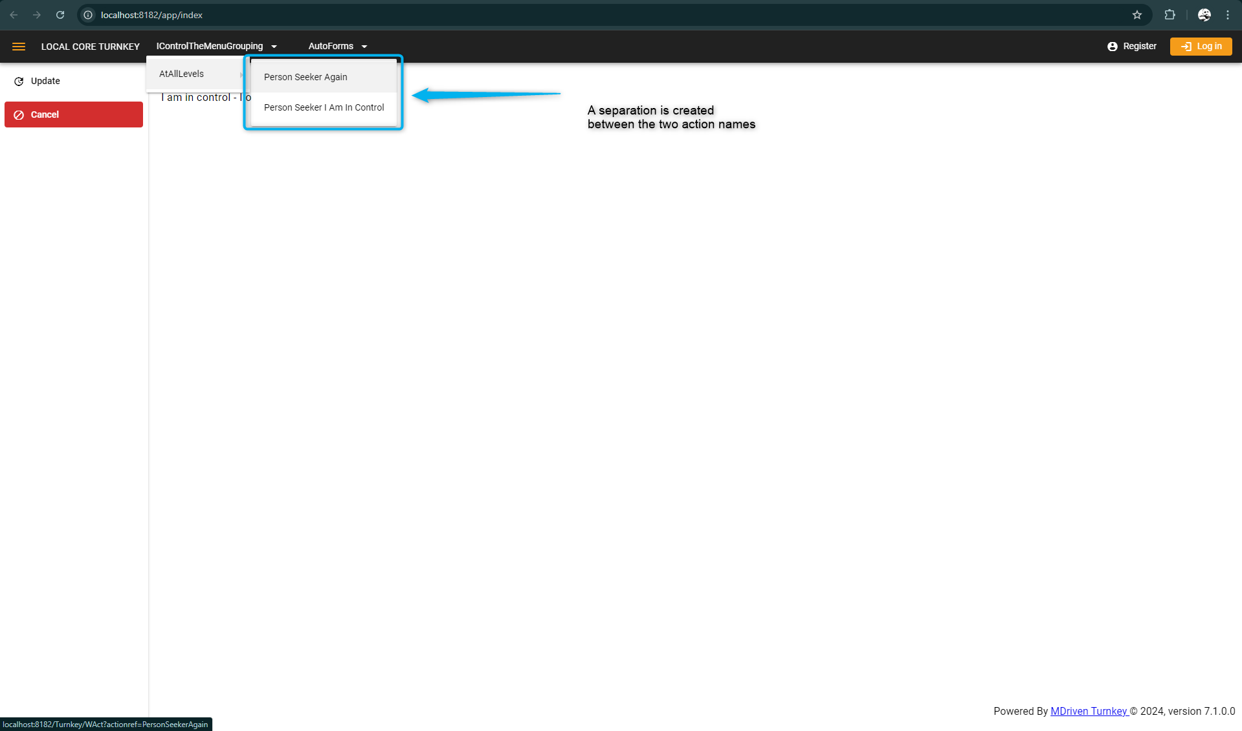Follow the MDriven Turnkey footer link
The image size is (1242, 731).
coord(1089,711)
